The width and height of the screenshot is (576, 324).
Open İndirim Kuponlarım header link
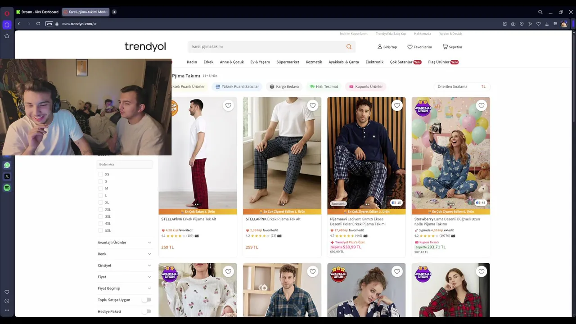[x=354, y=34]
